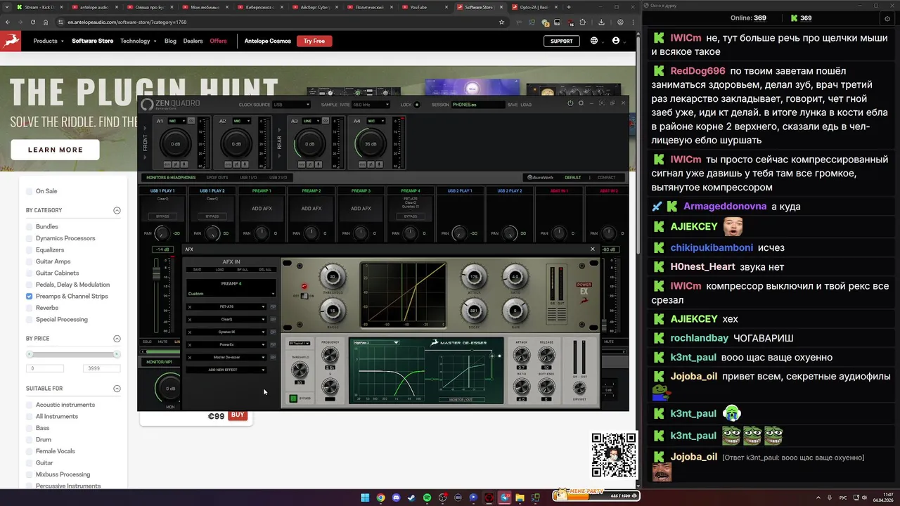Open the De-esser HighPass 2 filter dropdown
900x506 pixels.
click(x=377, y=342)
